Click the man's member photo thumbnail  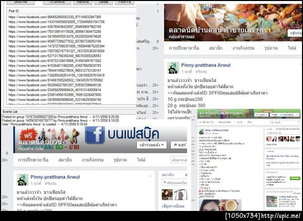180,194
